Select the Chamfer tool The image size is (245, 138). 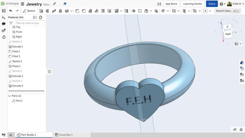pyautogui.click(x=84, y=11)
